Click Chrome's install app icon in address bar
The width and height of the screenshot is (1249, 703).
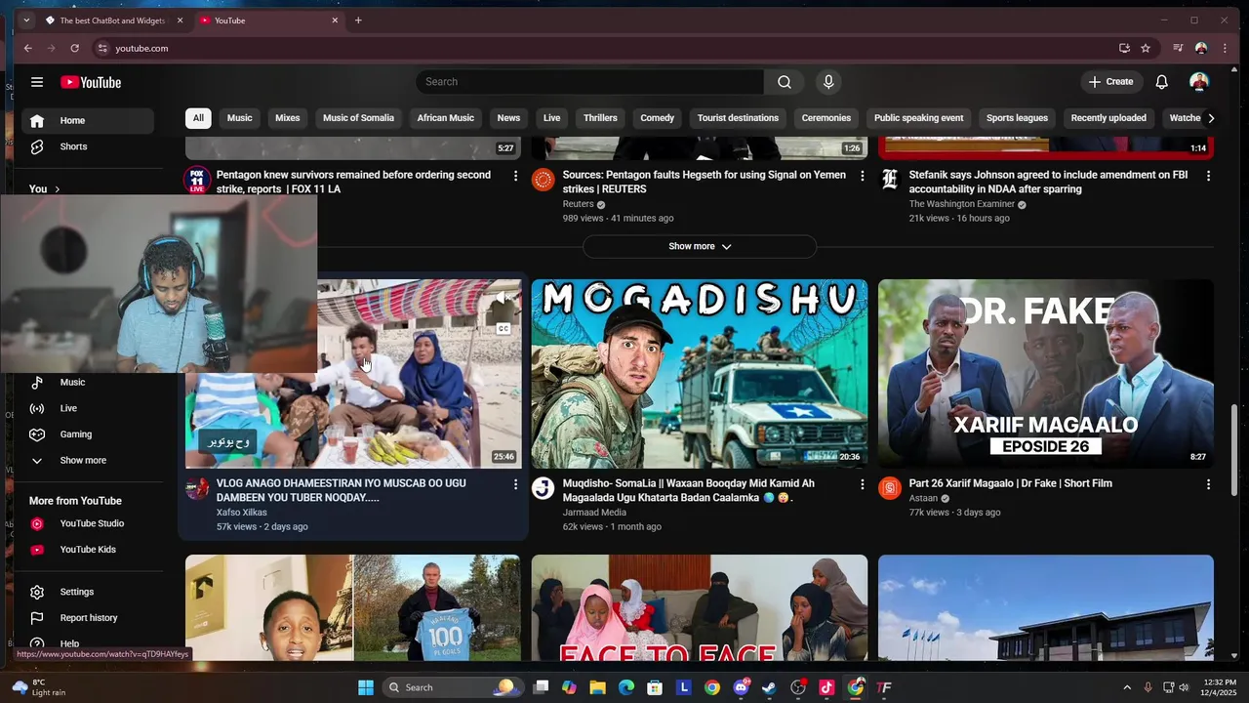click(x=1124, y=48)
